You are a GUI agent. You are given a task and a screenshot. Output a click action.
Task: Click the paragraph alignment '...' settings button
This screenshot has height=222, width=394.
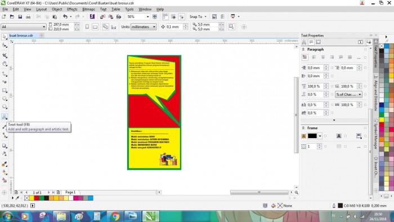pyautogui.click(x=359, y=57)
